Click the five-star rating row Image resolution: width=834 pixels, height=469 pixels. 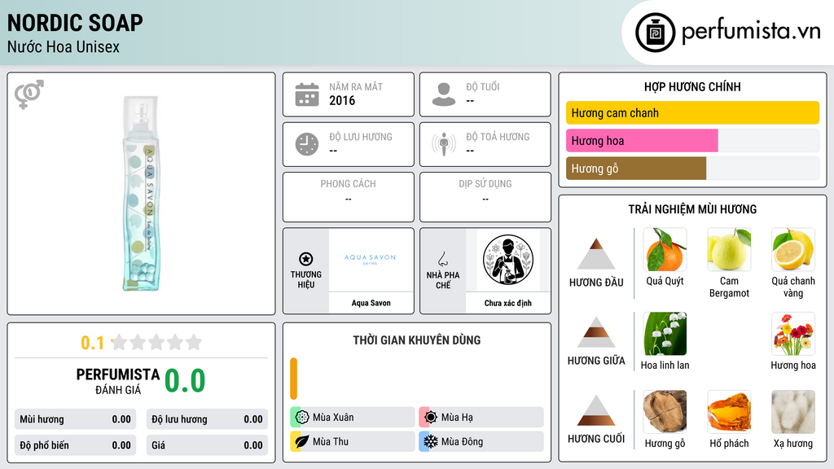click(x=157, y=342)
